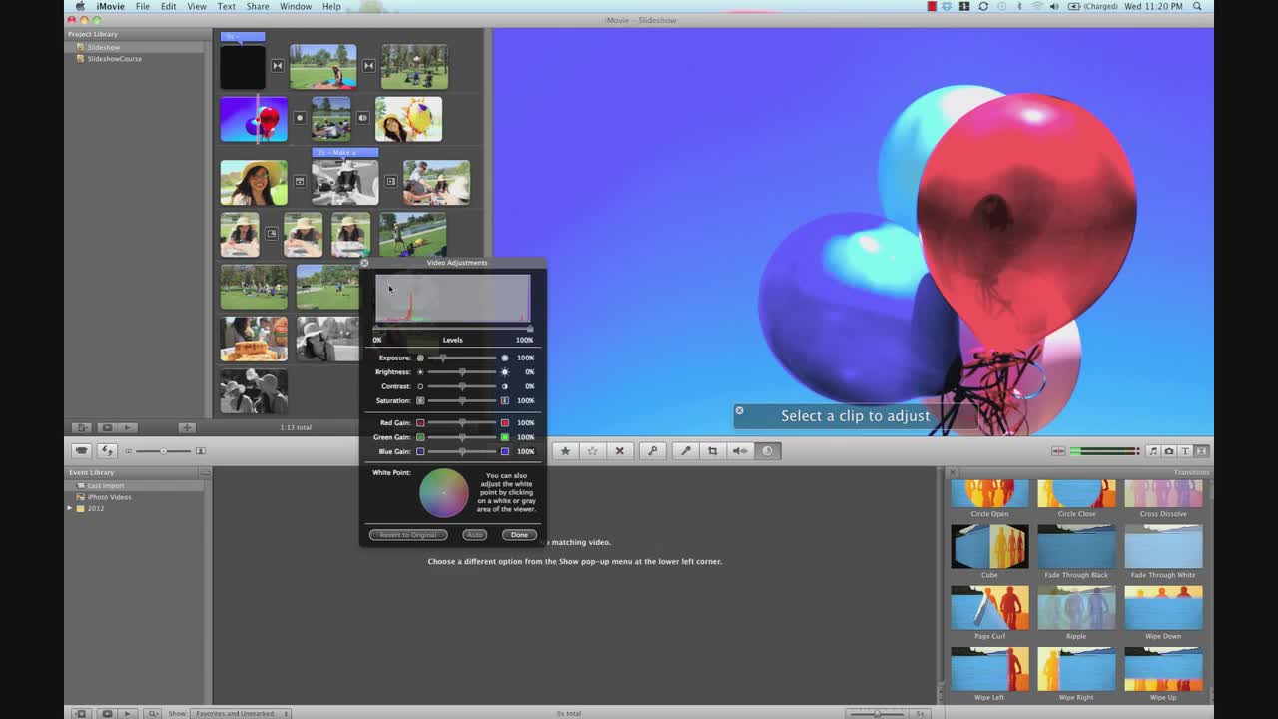1278x719 pixels.
Task: Mark selection as Favorite with filled star
Action: [x=565, y=451]
